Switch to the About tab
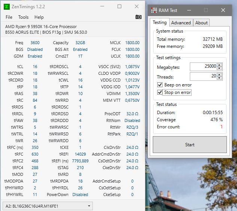The image size is (237, 211). pyautogui.click(x=201, y=23)
